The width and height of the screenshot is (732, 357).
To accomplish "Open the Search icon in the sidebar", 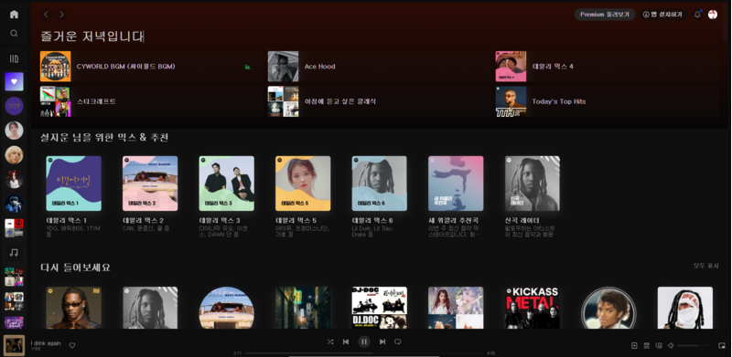I will point(14,34).
